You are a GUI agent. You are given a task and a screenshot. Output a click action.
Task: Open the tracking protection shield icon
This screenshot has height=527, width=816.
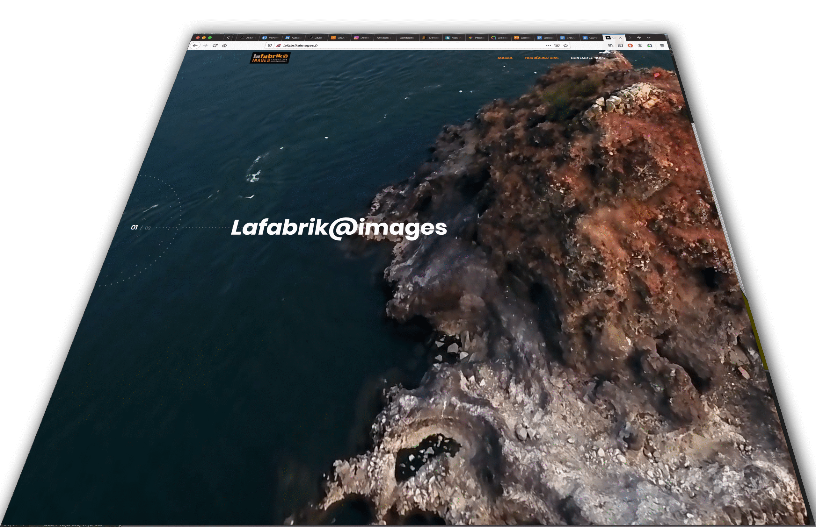pos(270,45)
